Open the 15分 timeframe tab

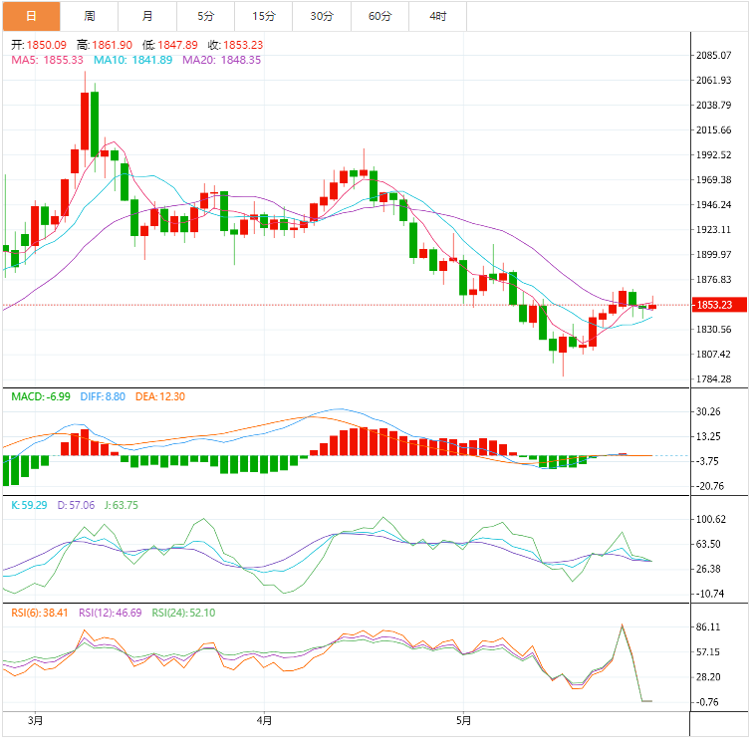(x=264, y=16)
